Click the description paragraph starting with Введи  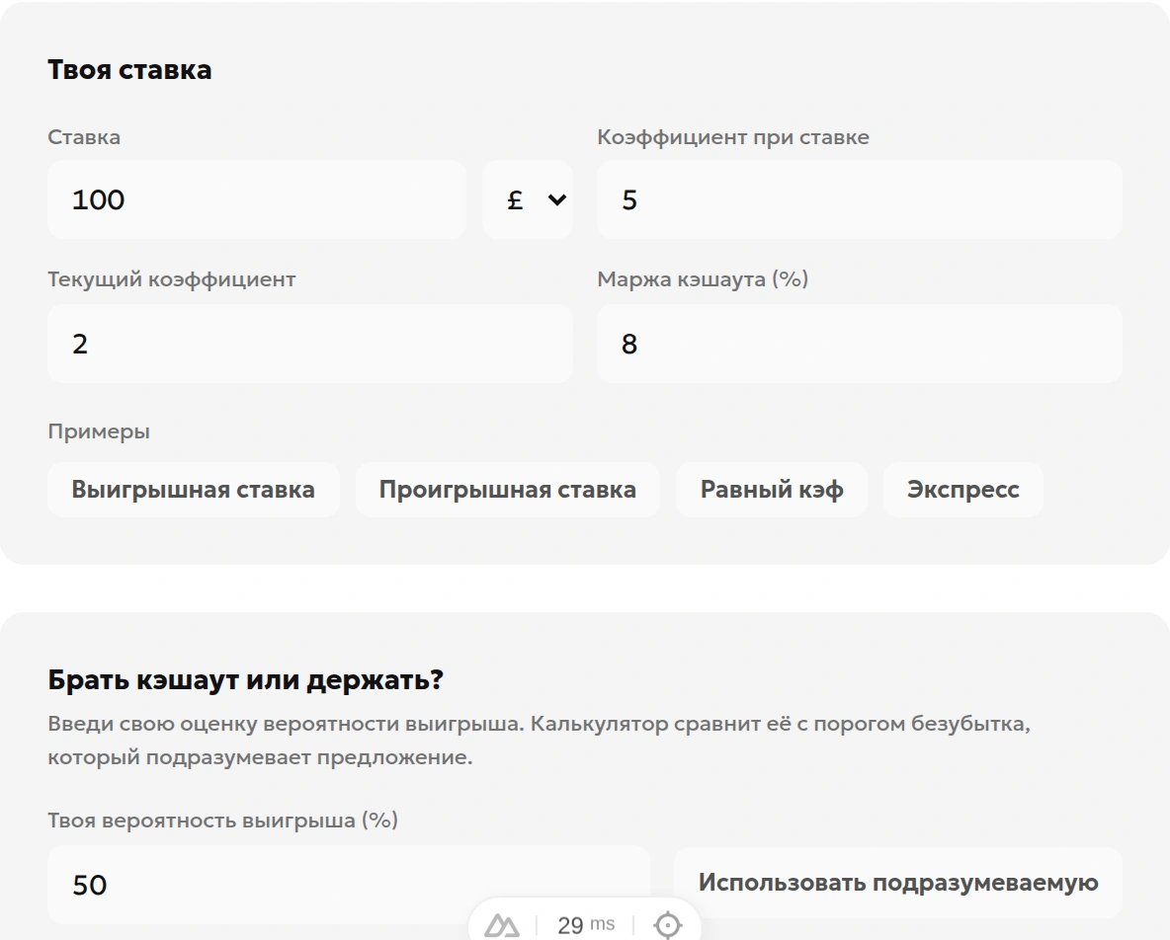(x=539, y=741)
